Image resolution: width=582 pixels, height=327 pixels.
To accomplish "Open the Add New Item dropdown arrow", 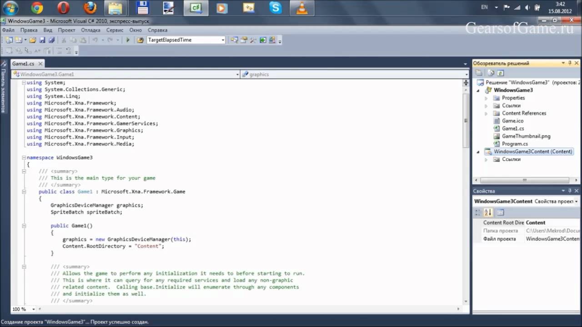I will [25, 40].
